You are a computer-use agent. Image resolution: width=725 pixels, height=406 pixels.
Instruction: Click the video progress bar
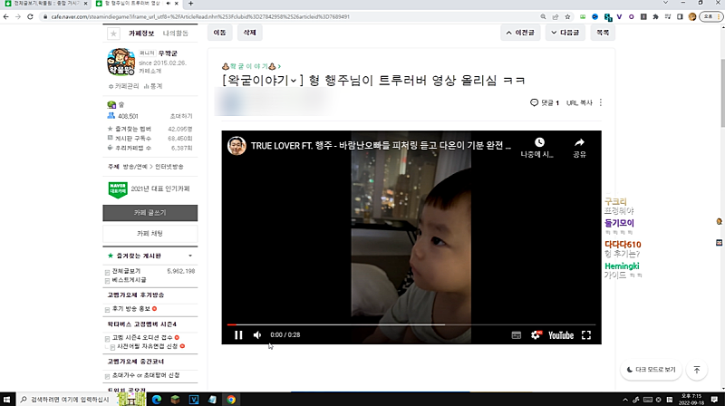point(408,324)
